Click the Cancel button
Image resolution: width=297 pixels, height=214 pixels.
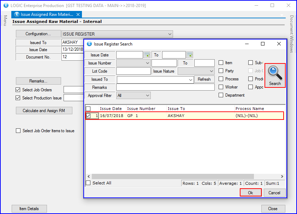274,192
